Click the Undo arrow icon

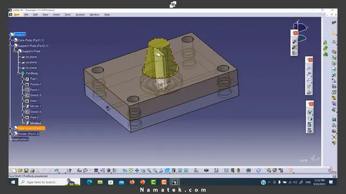pos(56,170)
